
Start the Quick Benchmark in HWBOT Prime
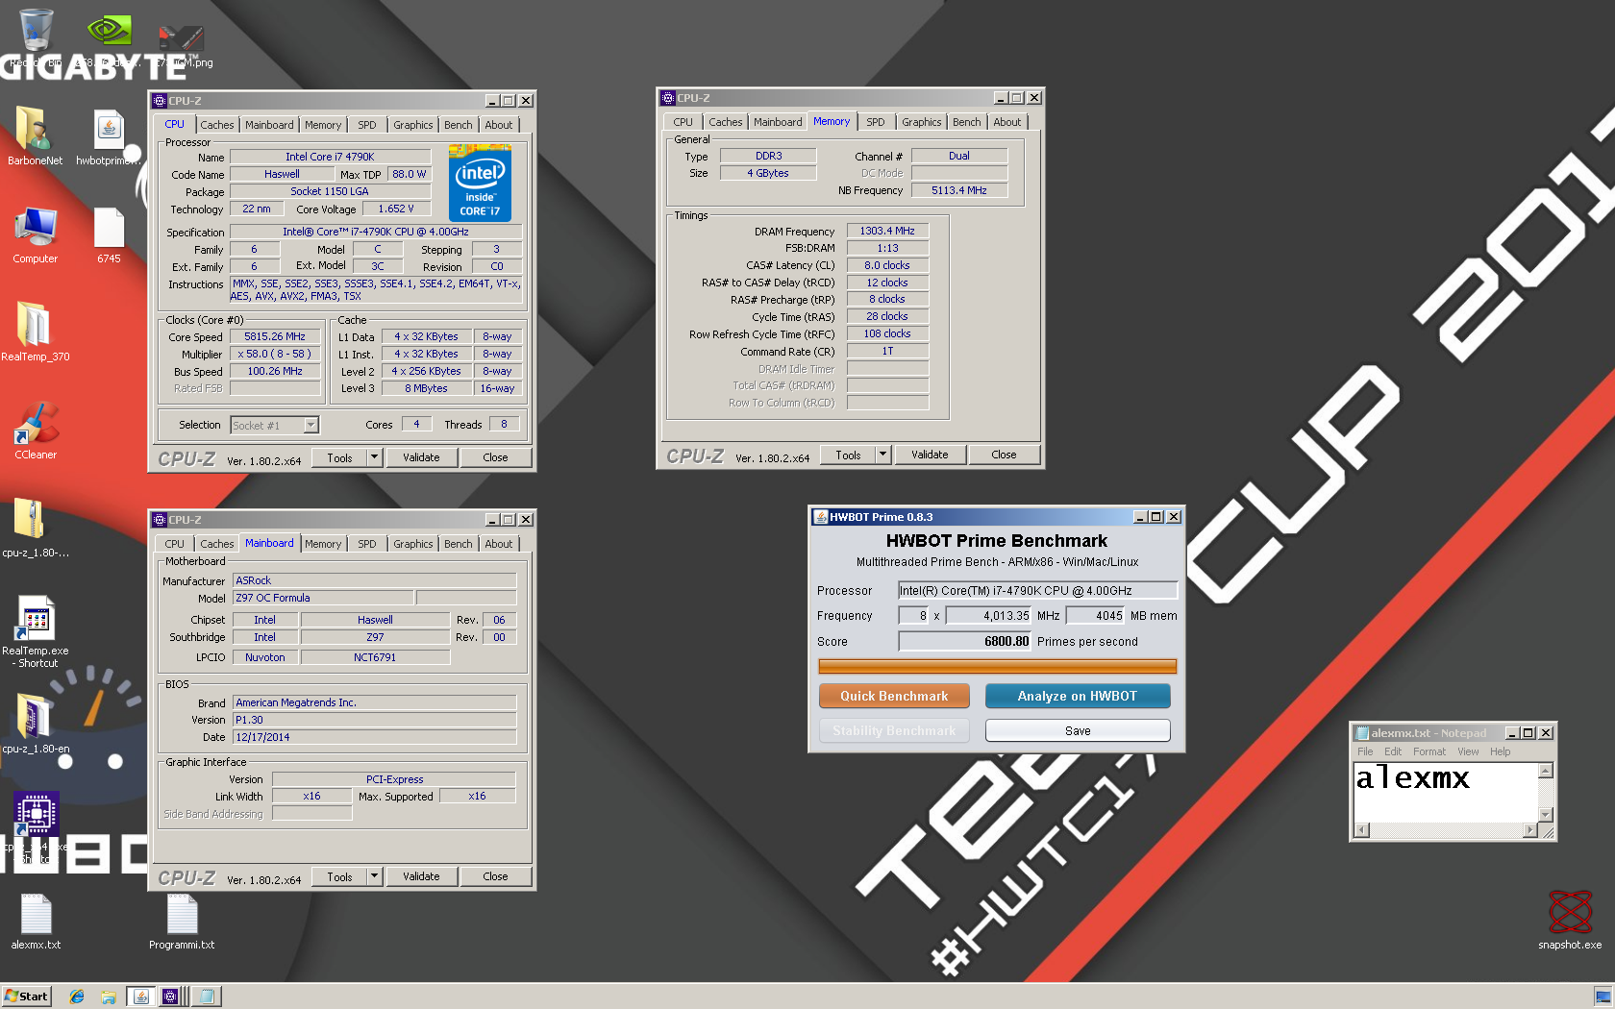(894, 696)
